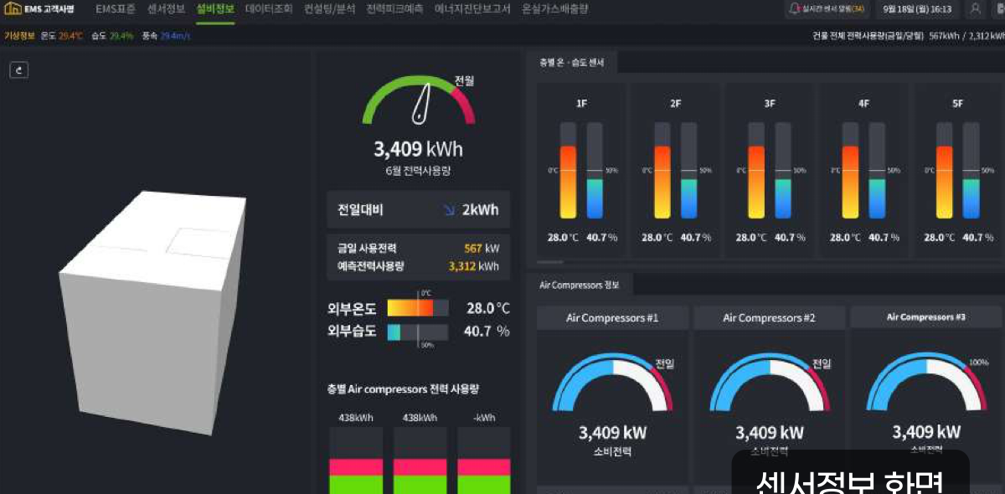Reset the 3D view with the rotate icon
1005x494 pixels.
pos(19,70)
